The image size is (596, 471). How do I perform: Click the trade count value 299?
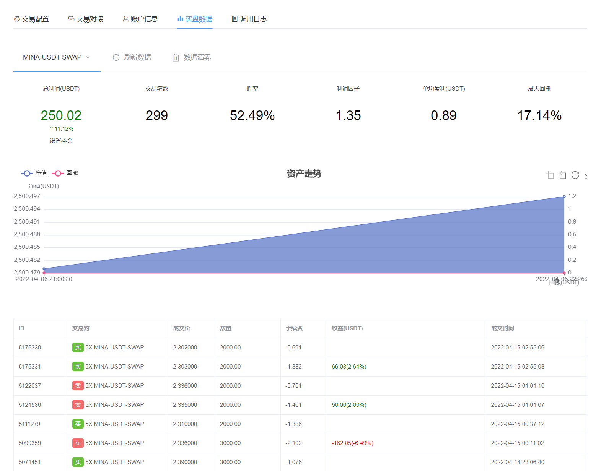[x=157, y=115]
